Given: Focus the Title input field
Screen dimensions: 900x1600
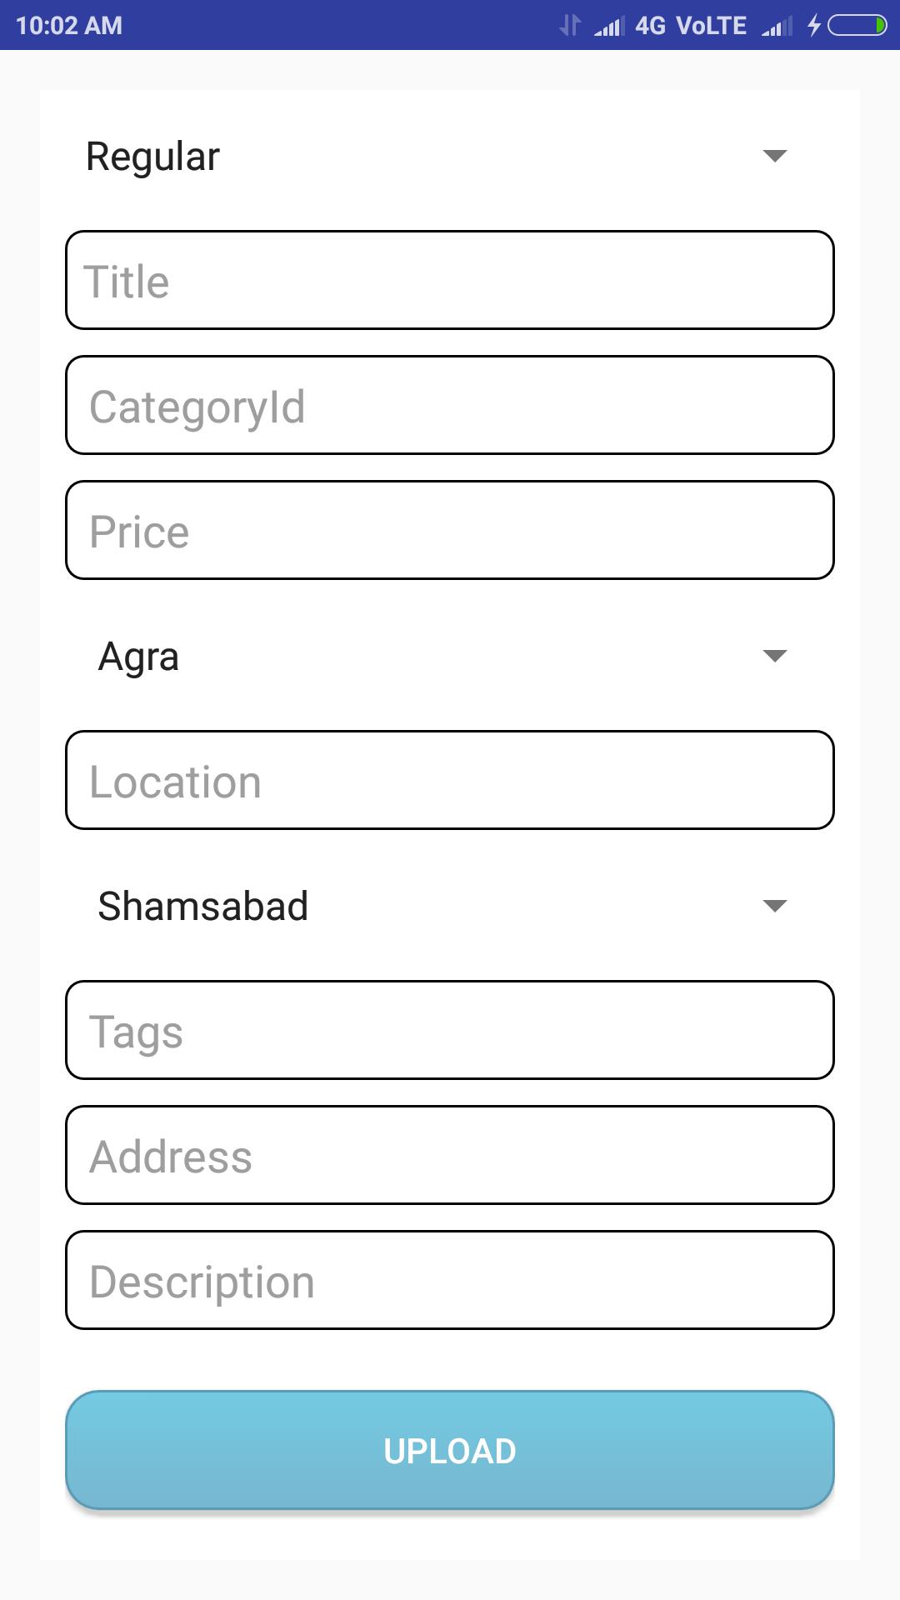Looking at the screenshot, I should click(x=450, y=281).
